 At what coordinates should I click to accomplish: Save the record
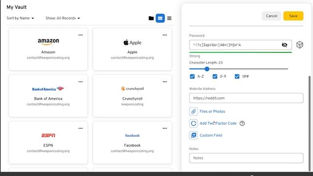tap(293, 16)
